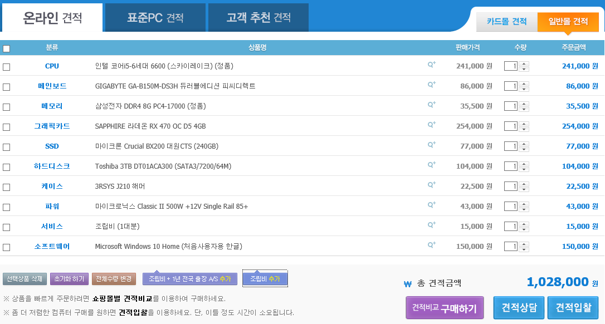
Task: Click the magnifier icon in the 하드디스크 row
Action: [431, 165]
